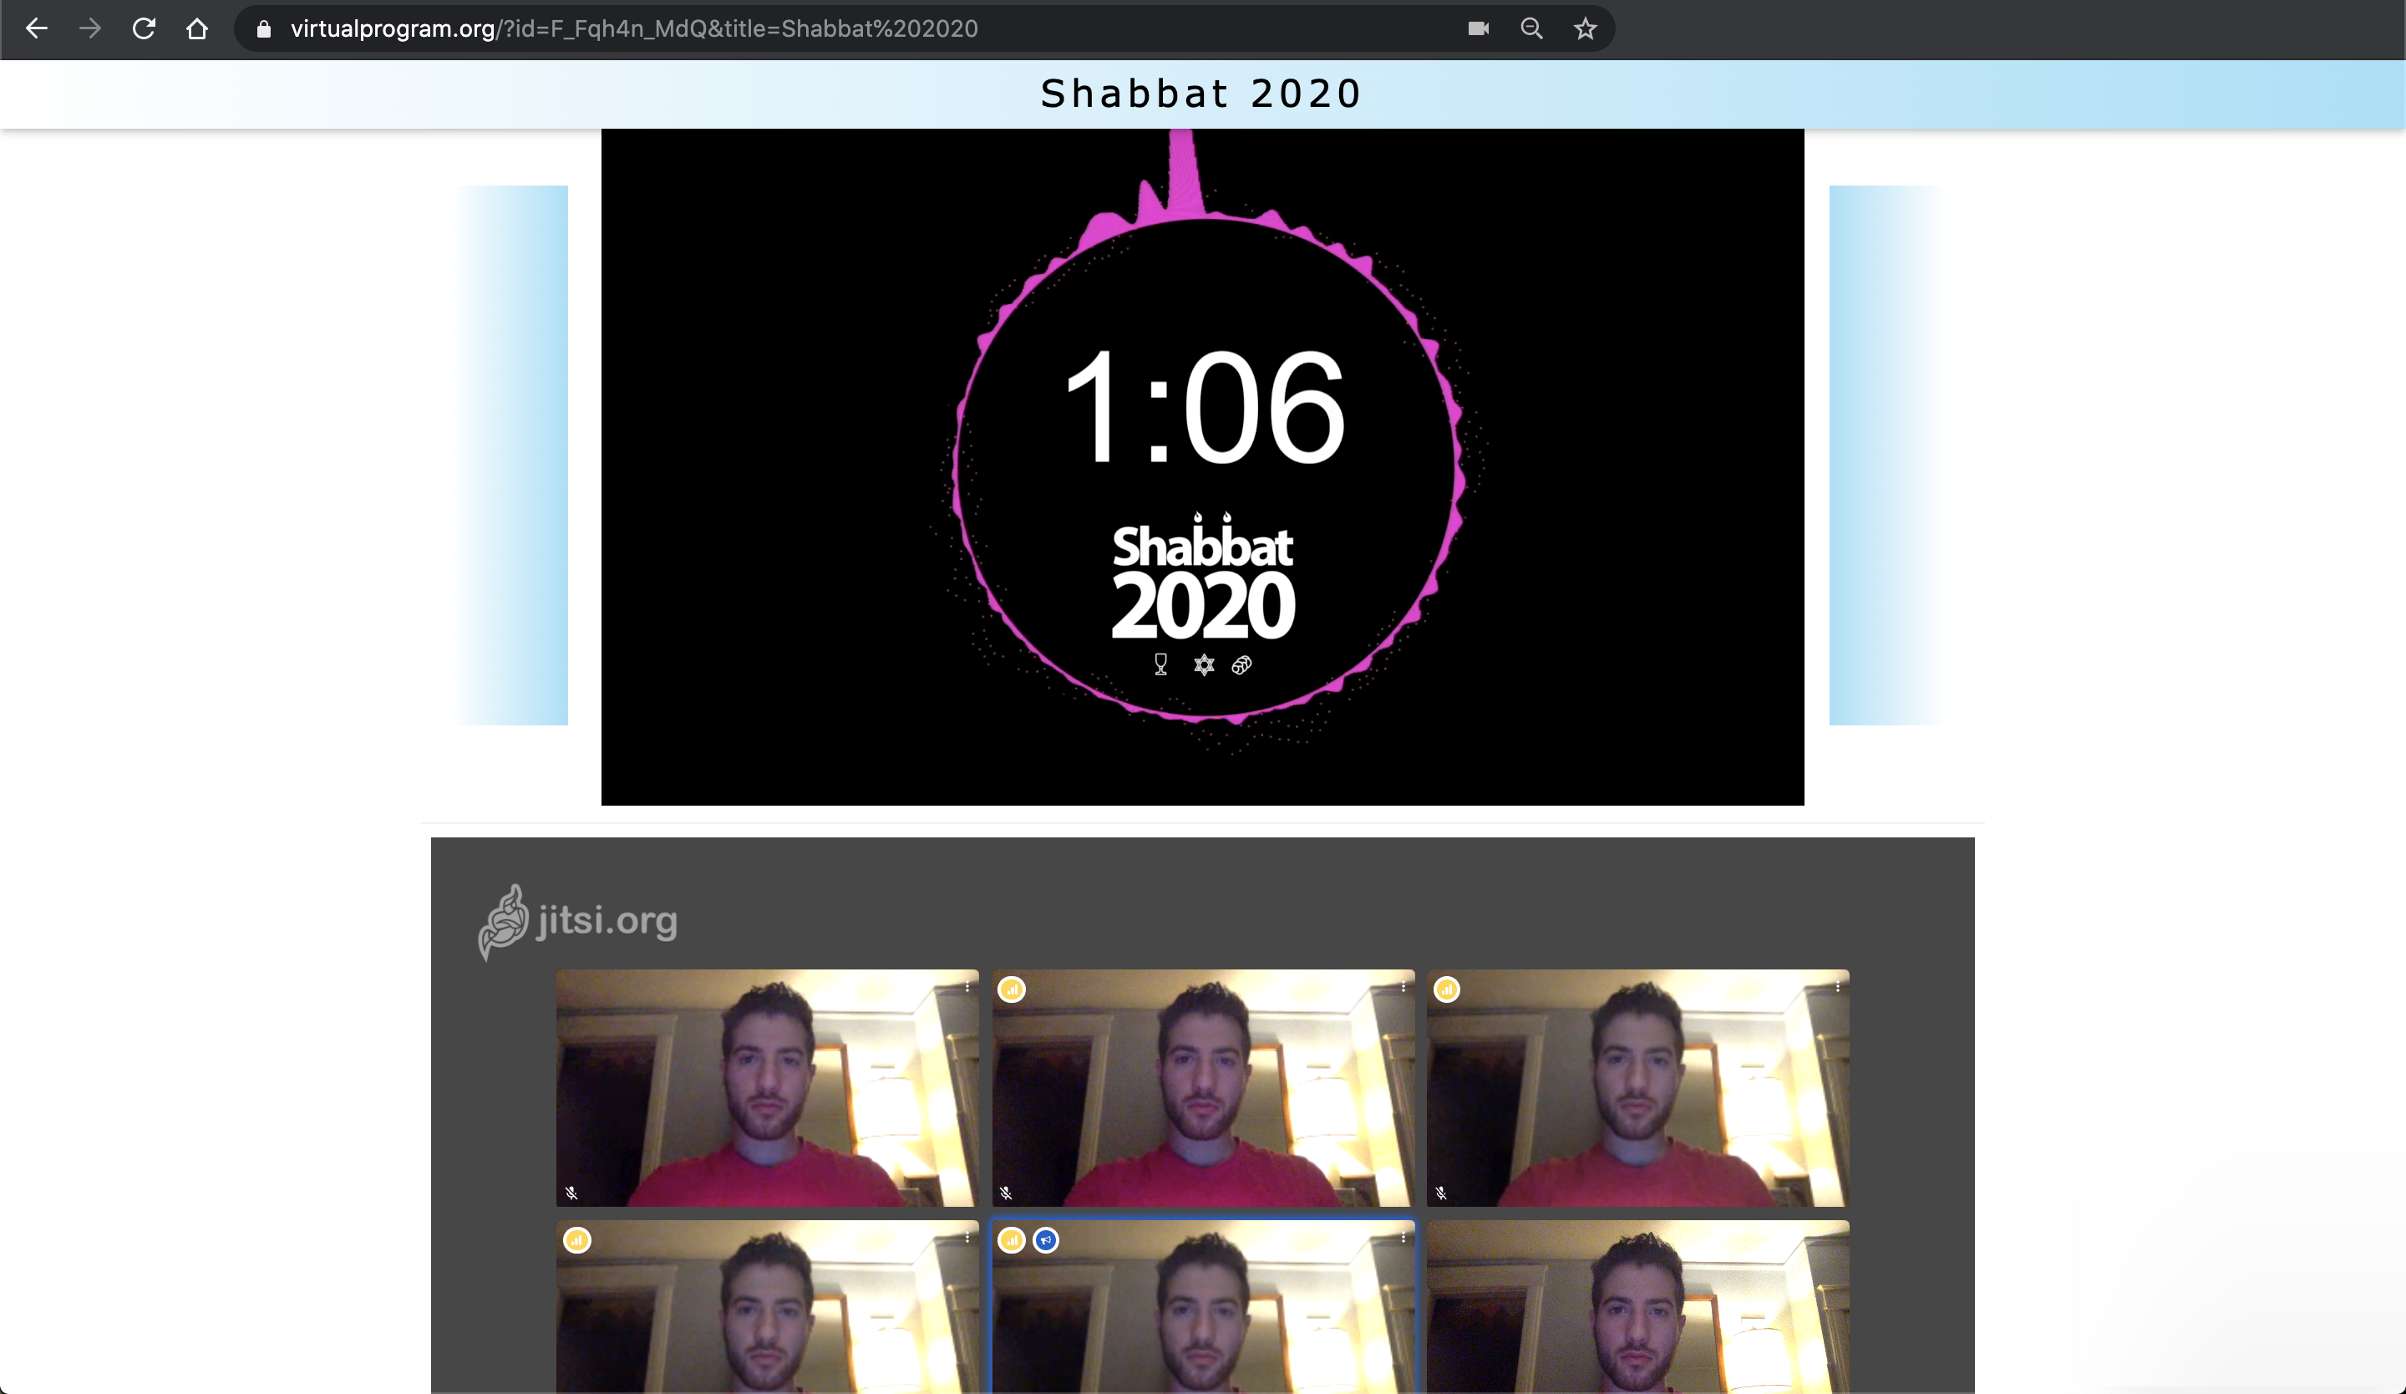Screen dimensions: 2406x1394
Task: Open the three-dot menu on the top-left tile
Action: pyautogui.click(x=967, y=986)
